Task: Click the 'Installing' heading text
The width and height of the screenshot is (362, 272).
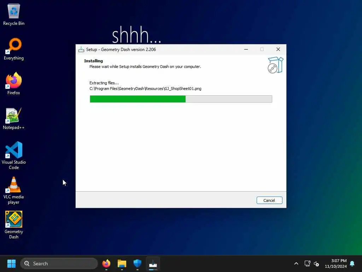Action: click(x=93, y=61)
